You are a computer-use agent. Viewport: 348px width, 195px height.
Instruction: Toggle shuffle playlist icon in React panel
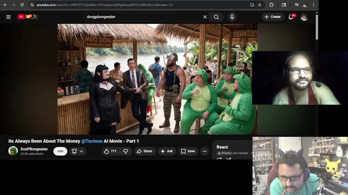coord(228,159)
